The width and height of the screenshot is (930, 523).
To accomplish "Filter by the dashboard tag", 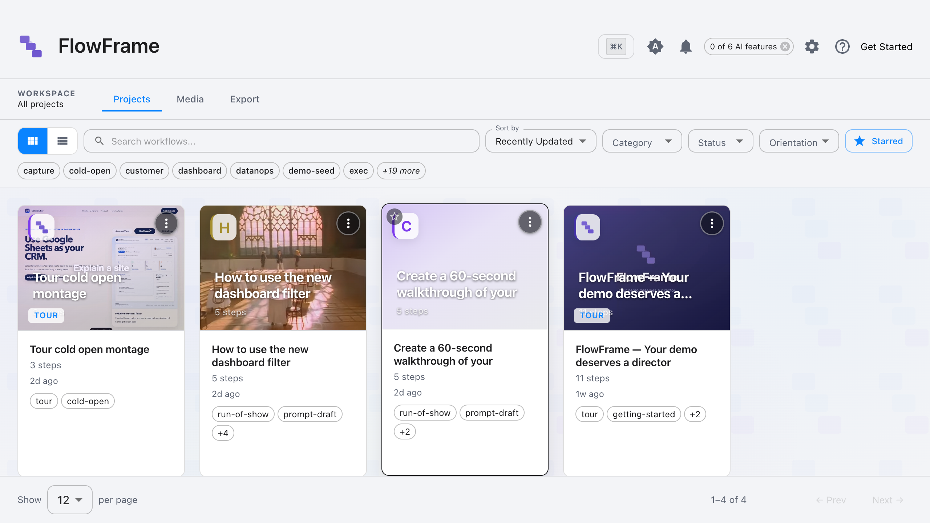I will (x=199, y=171).
